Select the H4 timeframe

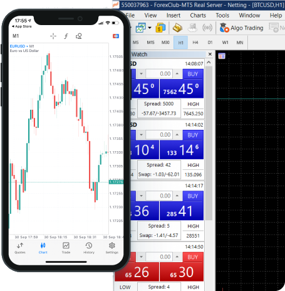(195, 43)
